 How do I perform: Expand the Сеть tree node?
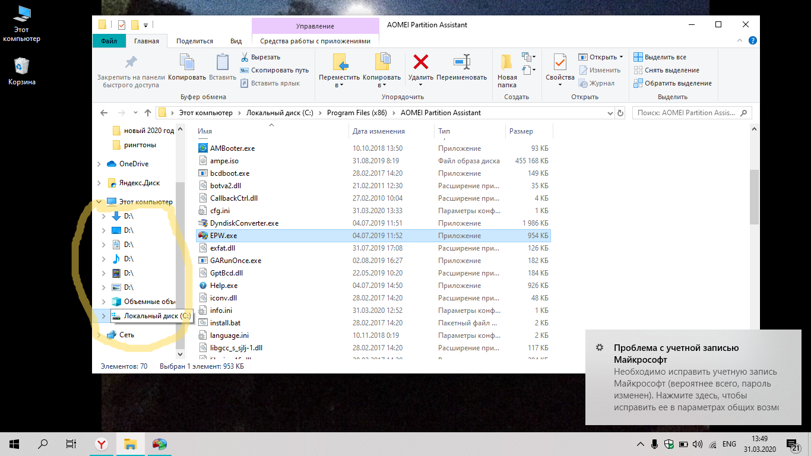click(x=99, y=335)
